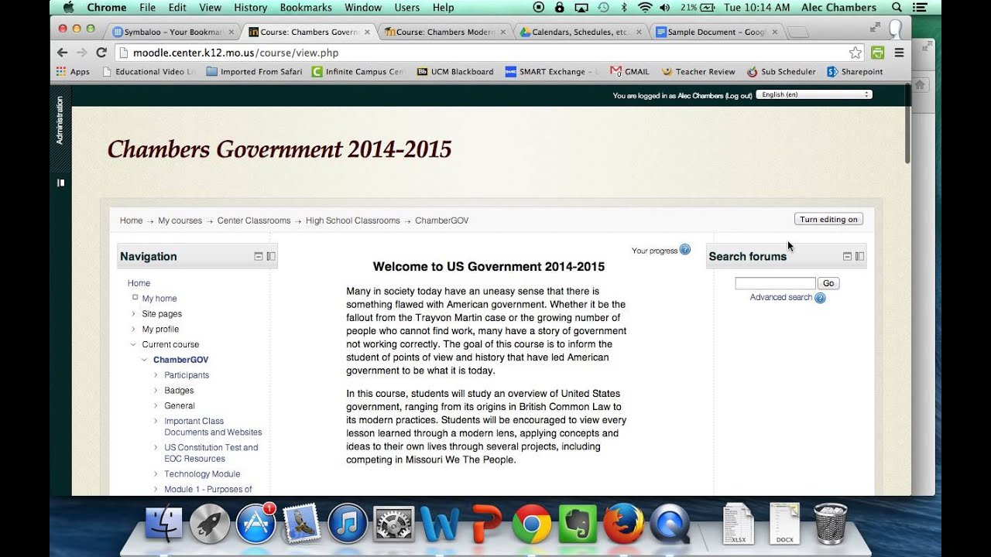Click the Search forums text field
The width and height of the screenshot is (991, 557).
[x=775, y=283]
